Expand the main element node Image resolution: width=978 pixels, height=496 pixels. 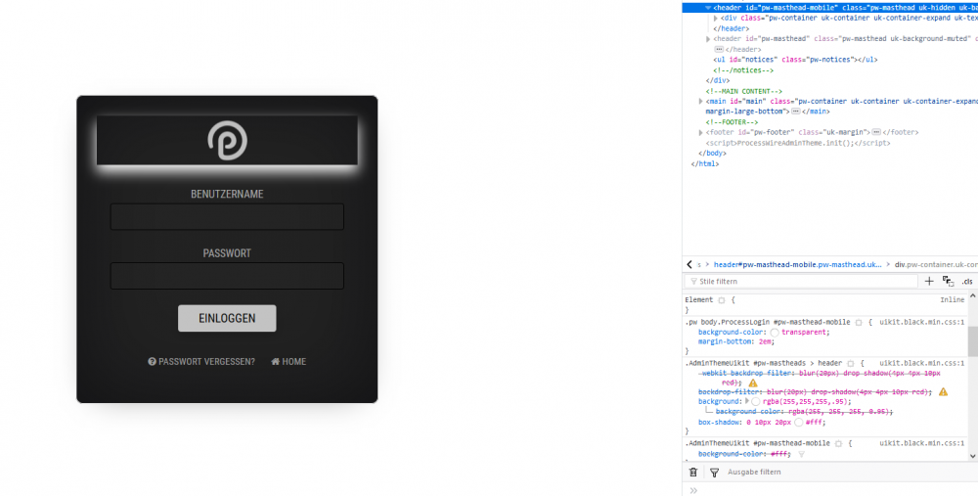coord(700,101)
